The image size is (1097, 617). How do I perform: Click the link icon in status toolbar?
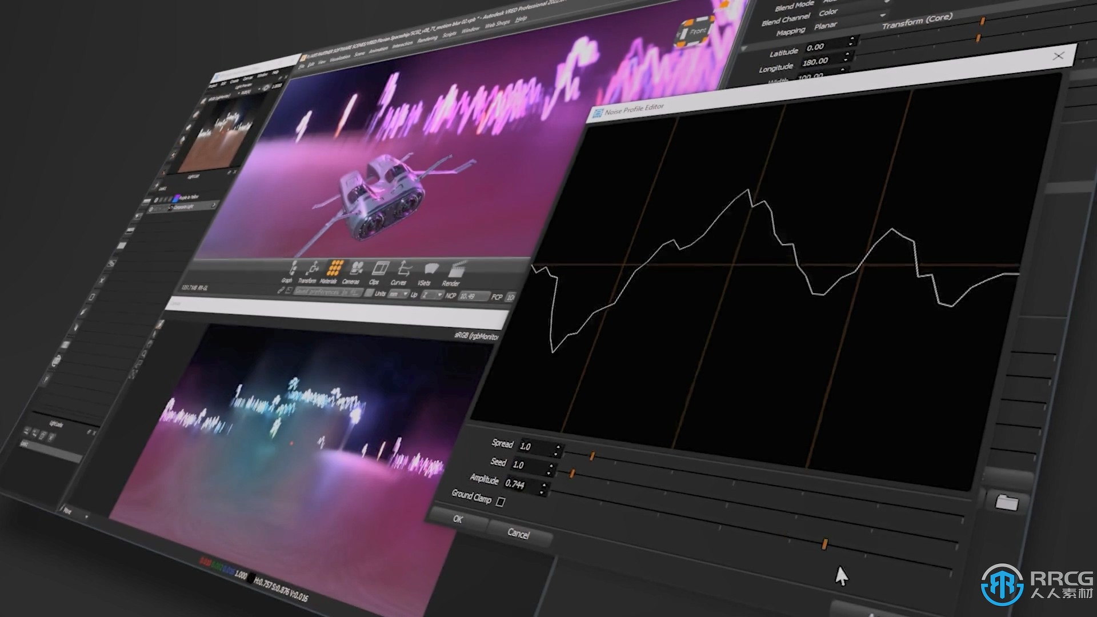point(281,290)
